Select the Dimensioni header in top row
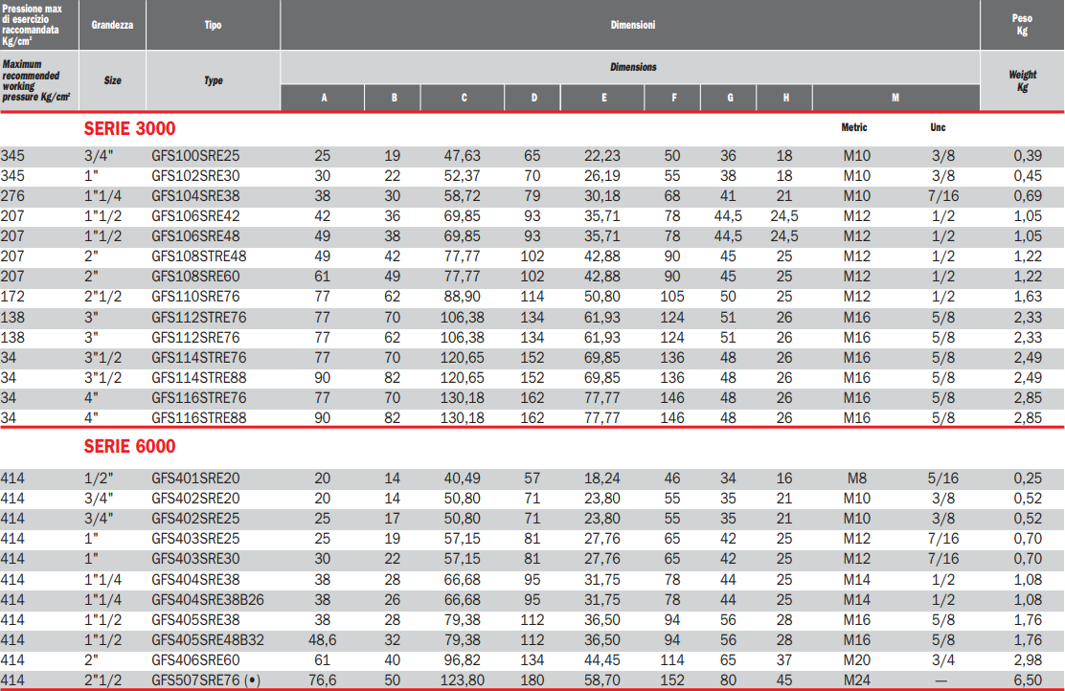 click(633, 25)
